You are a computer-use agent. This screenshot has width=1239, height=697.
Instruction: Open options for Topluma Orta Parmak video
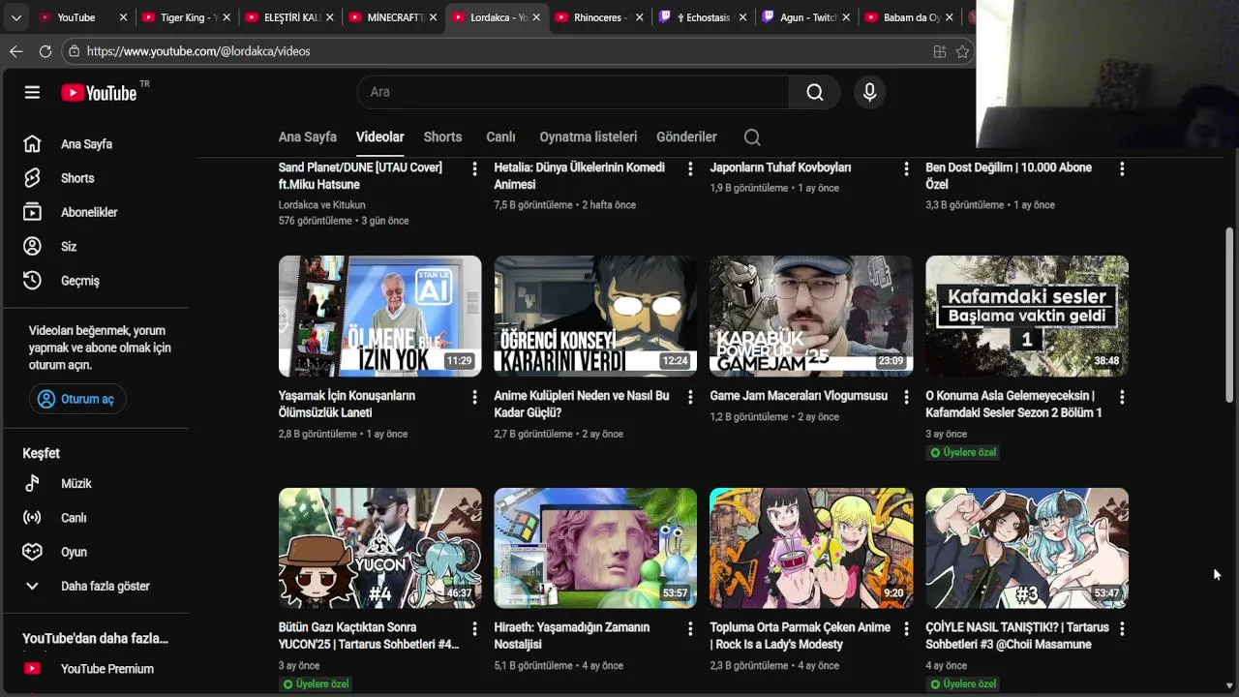(x=906, y=628)
